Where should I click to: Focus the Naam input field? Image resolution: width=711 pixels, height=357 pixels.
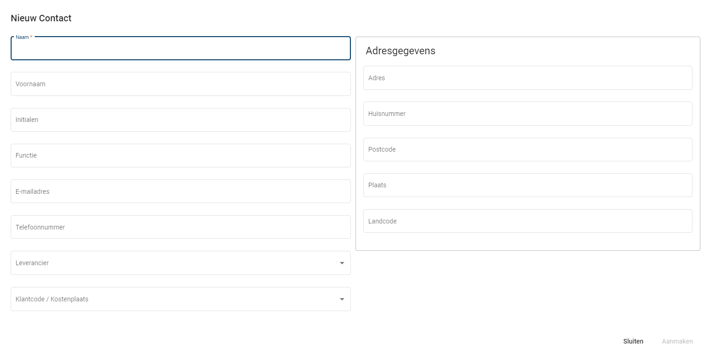pyautogui.click(x=180, y=49)
